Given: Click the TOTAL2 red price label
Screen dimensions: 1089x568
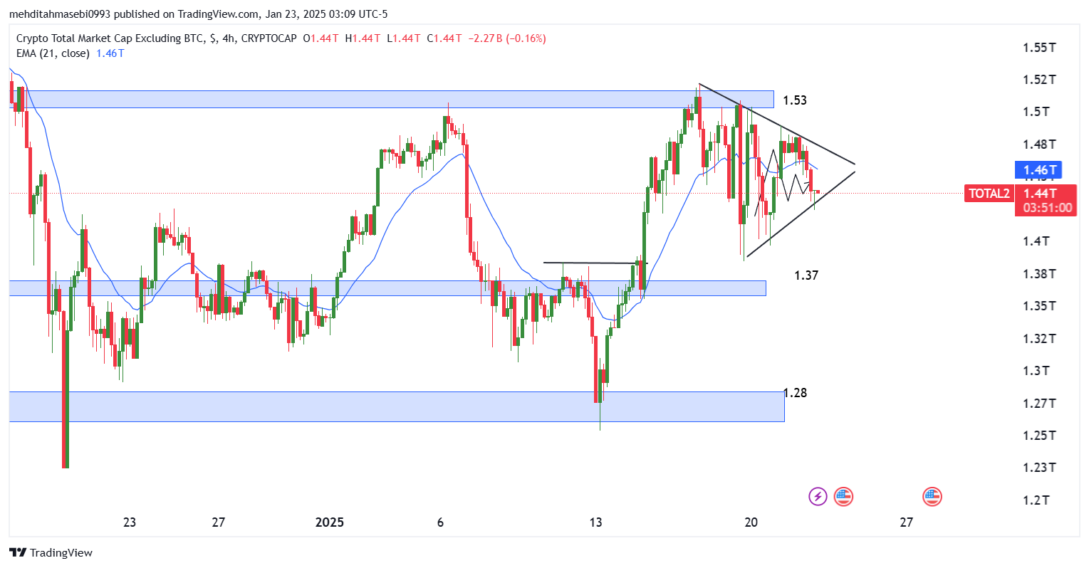Looking at the screenshot, I should tap(989, 193).
